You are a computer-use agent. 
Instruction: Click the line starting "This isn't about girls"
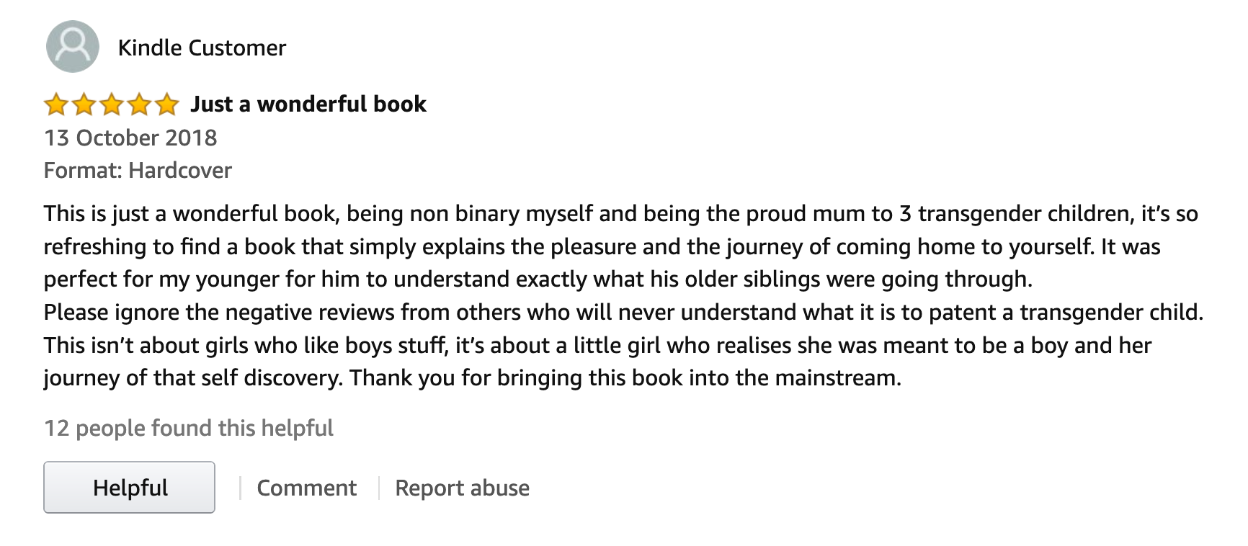(x=597, y=345)
